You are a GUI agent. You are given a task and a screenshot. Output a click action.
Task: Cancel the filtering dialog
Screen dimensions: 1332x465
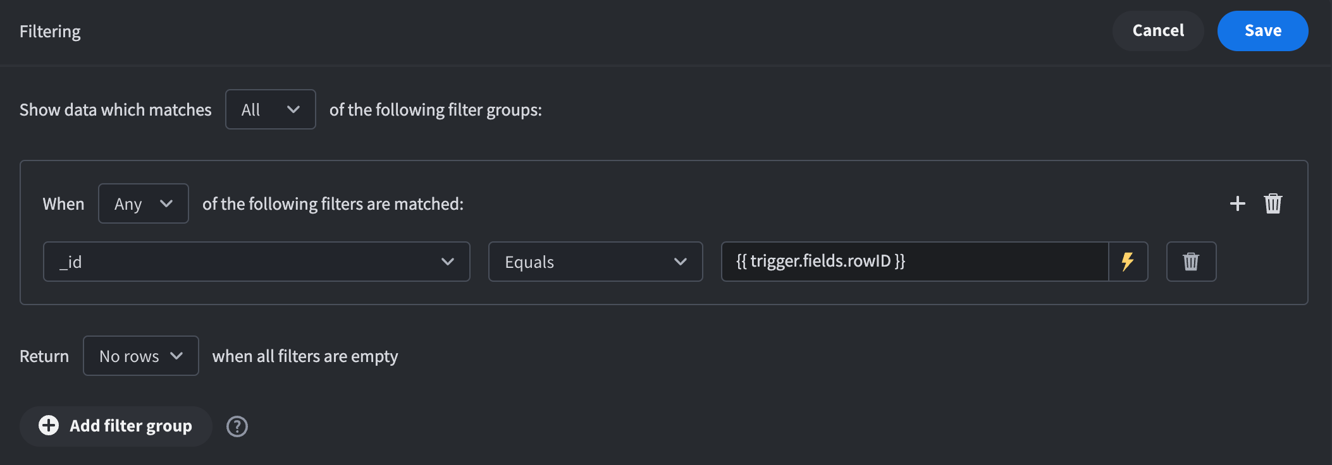pyautogui.click(x=1157, y=31)
